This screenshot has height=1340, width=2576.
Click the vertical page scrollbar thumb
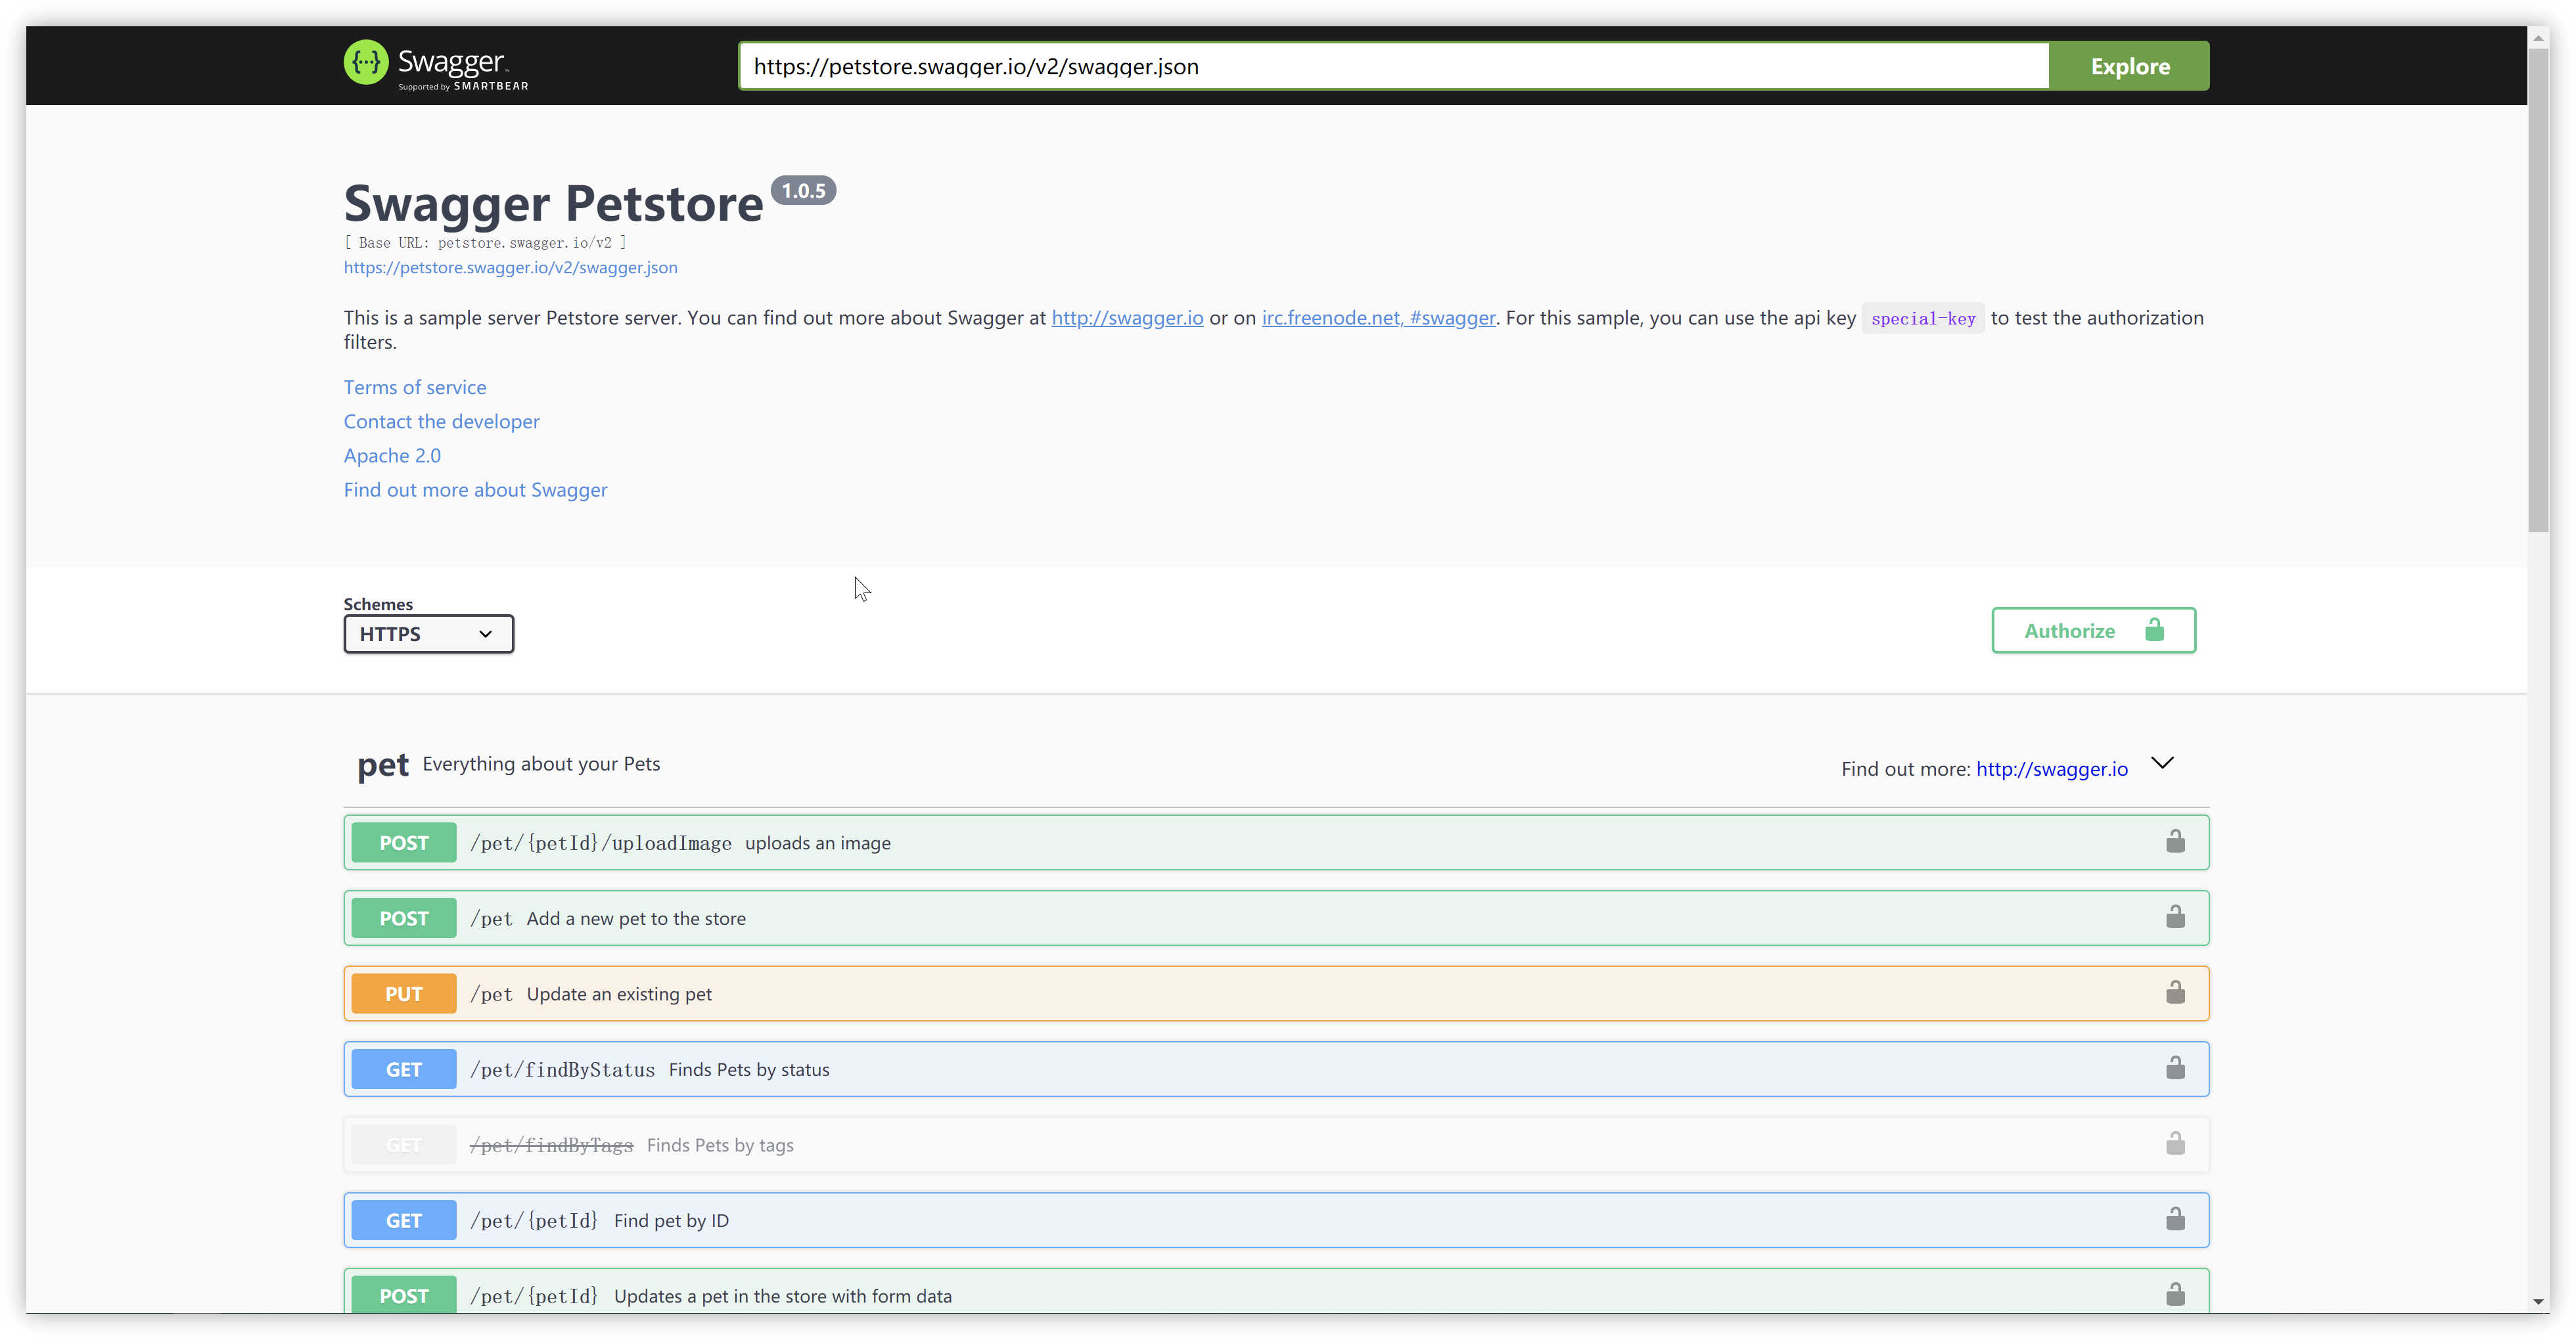(x=2537, y=290)
